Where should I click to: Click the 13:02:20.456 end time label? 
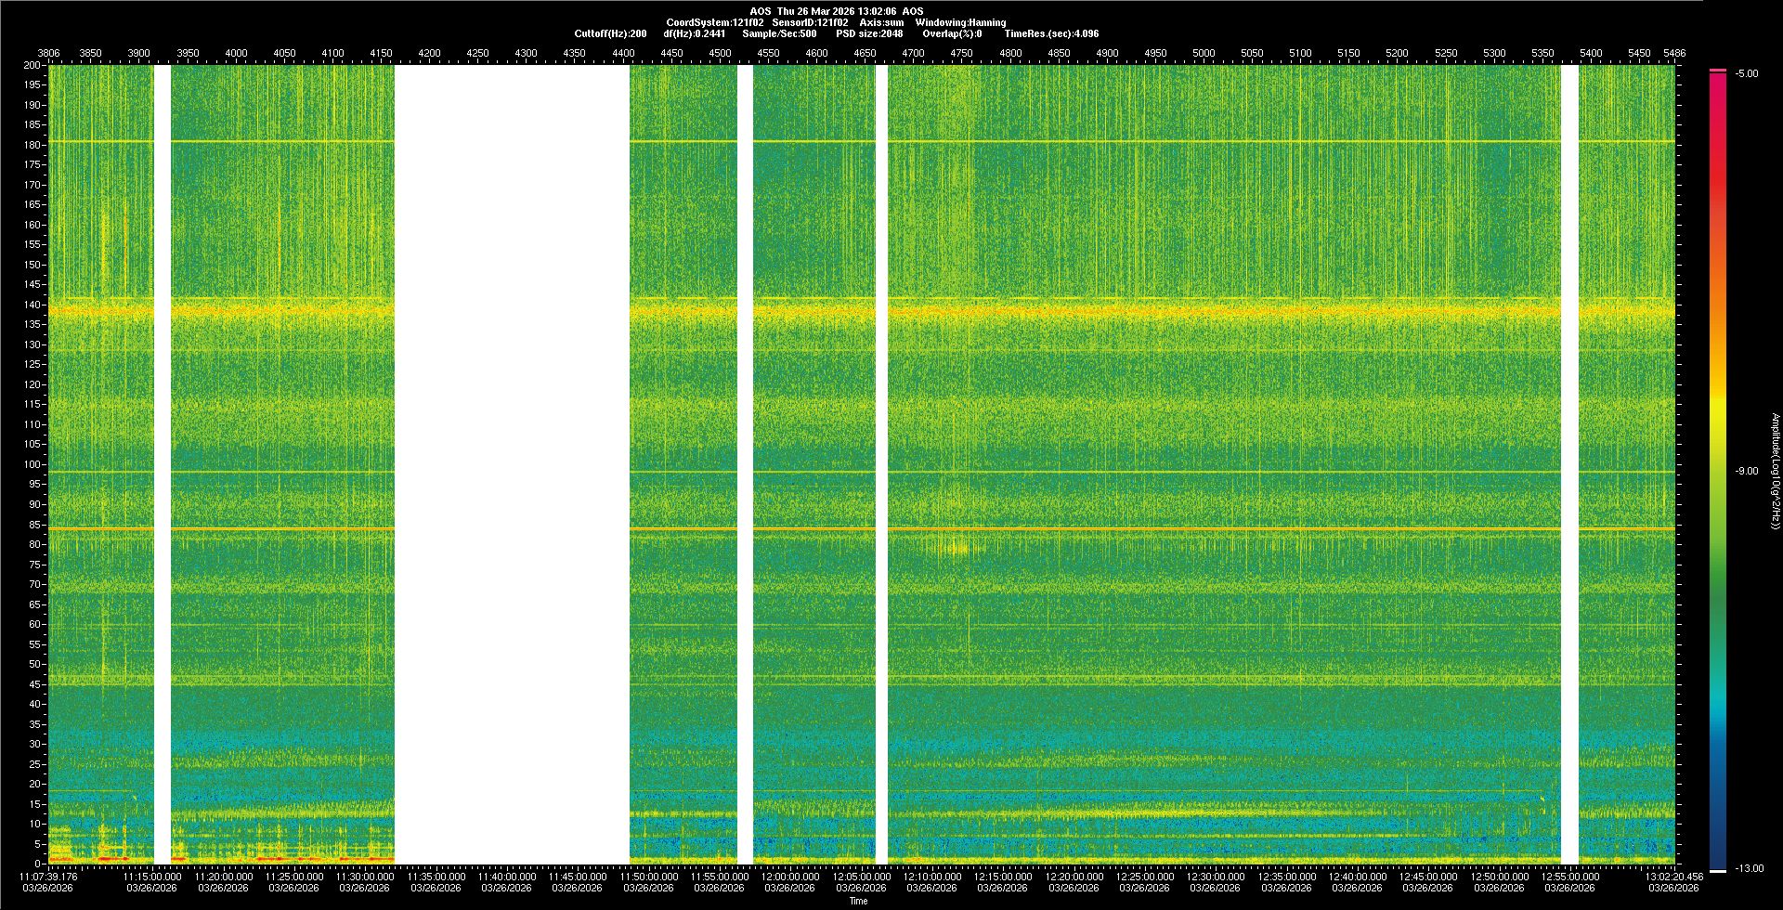coord(1673,877)
